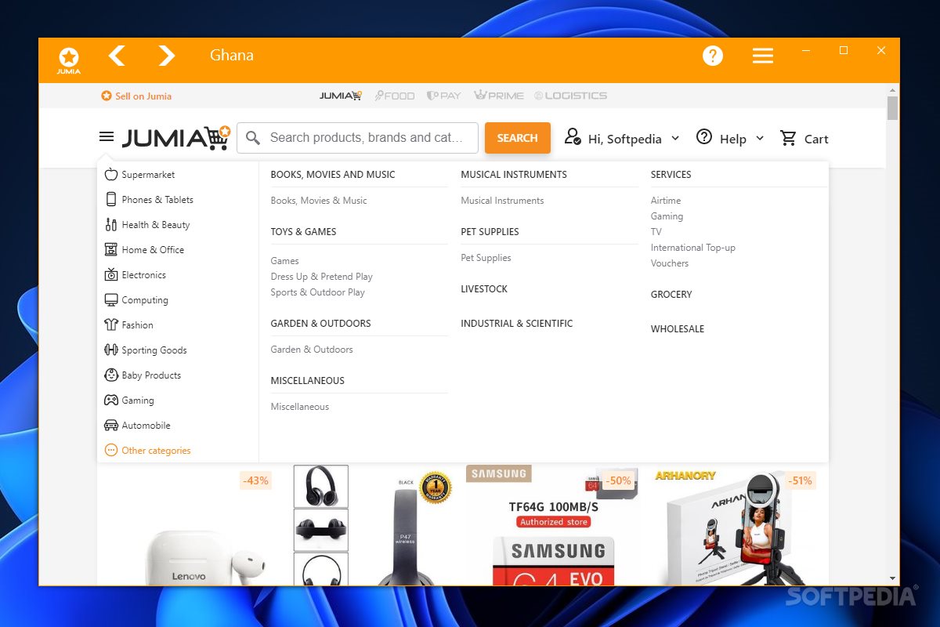The height and width of the screenshot is (627, 940).
Task: Open the Miscellaneous sublink
Action: [x=300, y=407]
